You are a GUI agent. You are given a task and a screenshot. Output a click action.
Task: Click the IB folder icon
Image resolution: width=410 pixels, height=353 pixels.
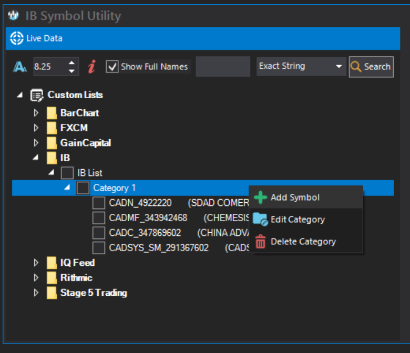pyautogui.click(x=52, y=158)
